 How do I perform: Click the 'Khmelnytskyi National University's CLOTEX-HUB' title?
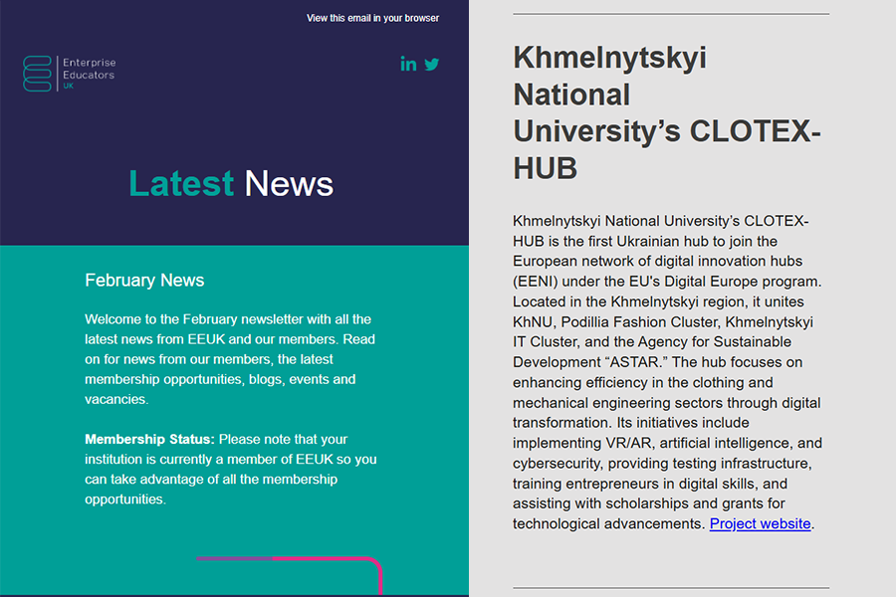(x=667, y=112)
